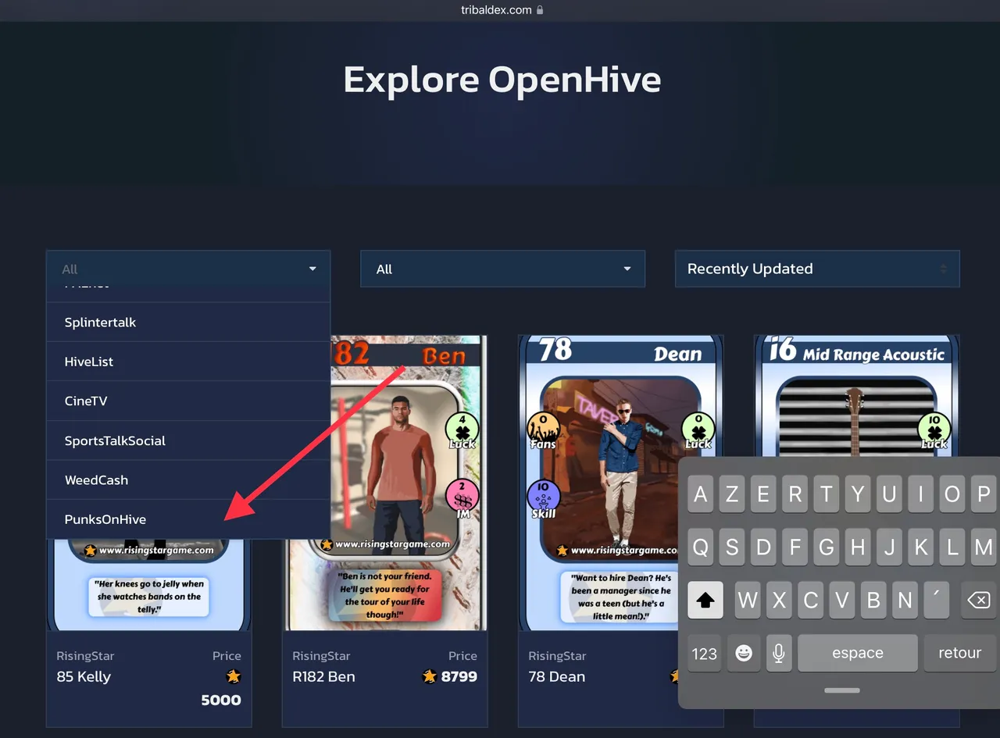1000x738 pixels.
Task: Tap the B key on keyboard
Action: pyautogui.click(x=873, y=600)
